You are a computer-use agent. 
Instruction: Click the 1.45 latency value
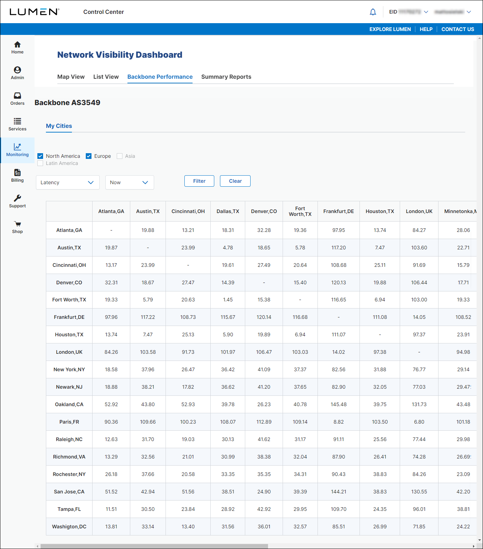[228, 300]
